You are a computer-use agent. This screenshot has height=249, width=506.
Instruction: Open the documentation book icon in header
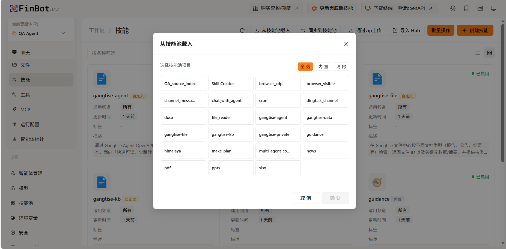[x=466, y=8]
